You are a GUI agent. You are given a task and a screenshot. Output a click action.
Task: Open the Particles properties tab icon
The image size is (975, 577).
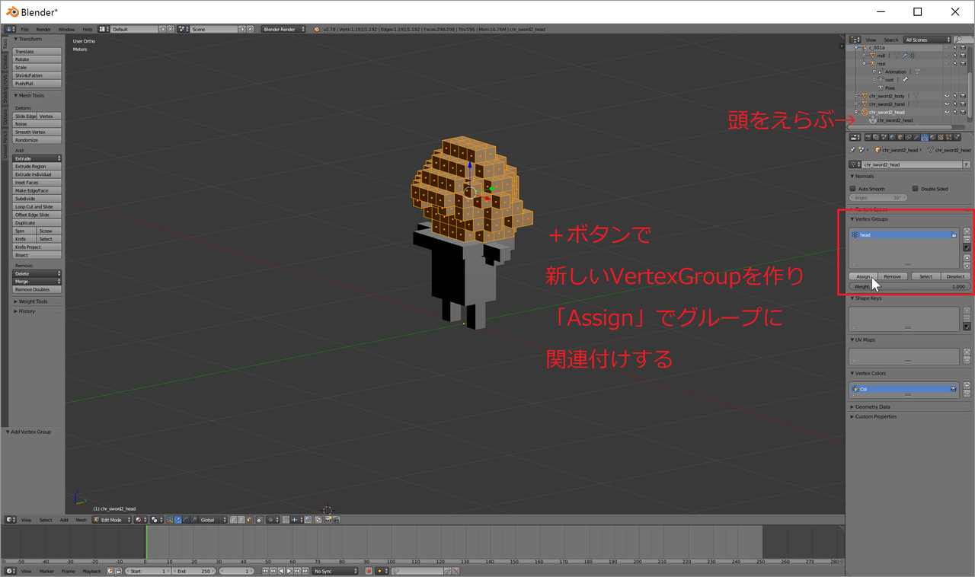(x=949, y=138)
